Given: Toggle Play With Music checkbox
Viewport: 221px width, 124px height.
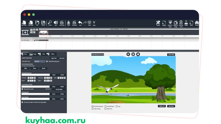Looking at the screenshot, I should (x=105, y=106).
